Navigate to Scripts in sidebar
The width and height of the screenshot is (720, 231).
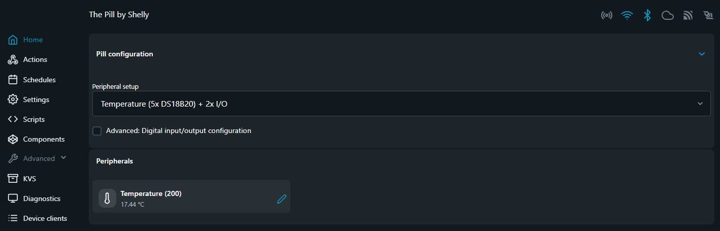34,119
